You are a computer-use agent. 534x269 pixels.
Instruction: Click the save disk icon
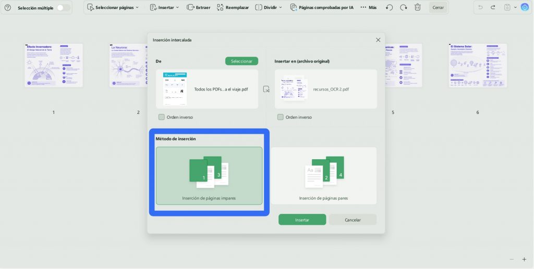click(507, 7)
